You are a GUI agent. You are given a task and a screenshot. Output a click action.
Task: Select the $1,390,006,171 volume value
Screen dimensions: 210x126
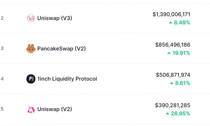point(171,14)
